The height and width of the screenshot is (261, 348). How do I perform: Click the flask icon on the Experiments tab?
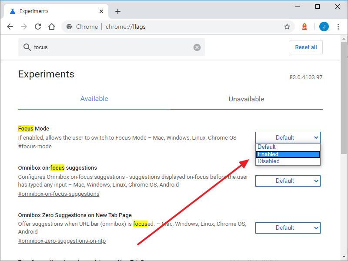click(13, 11)
